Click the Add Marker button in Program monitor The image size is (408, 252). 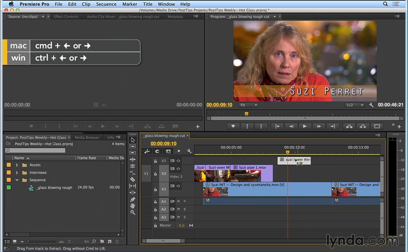[x=233, y=127]
